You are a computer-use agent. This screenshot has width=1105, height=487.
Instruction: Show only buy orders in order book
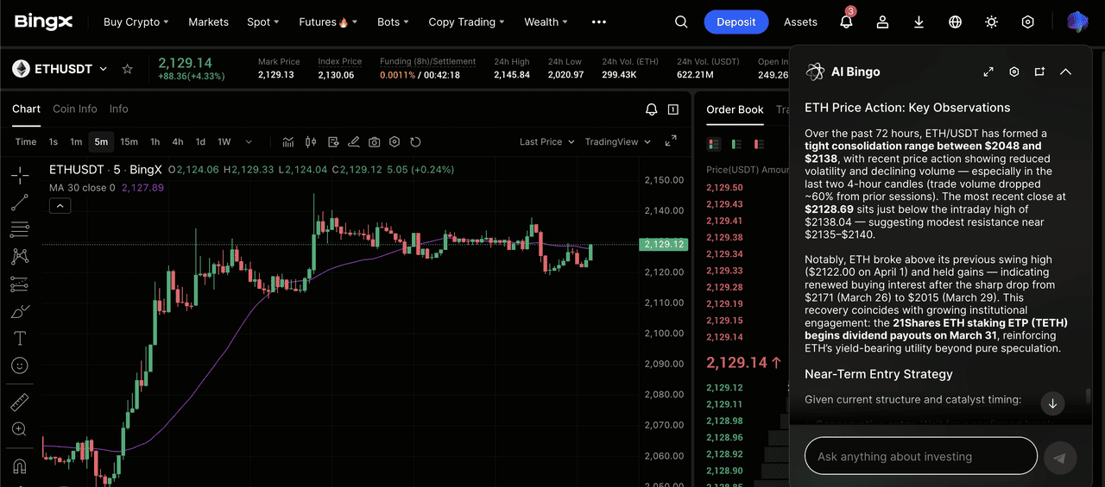pyautogui.click(x=736, y=144)
